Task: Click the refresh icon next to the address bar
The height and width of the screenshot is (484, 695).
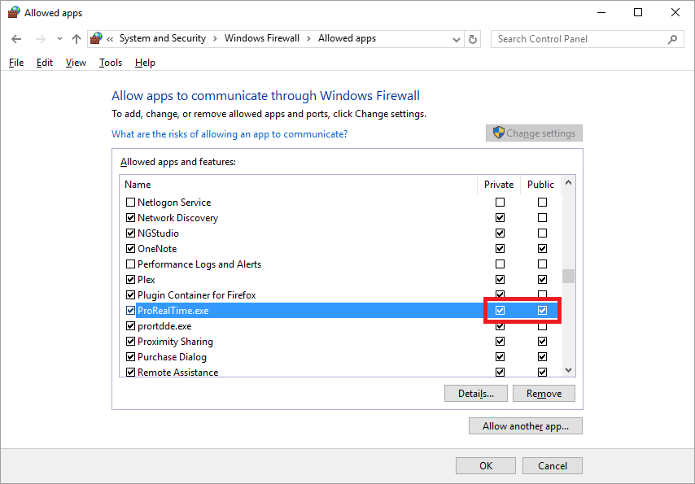Action: click(472, 38)
